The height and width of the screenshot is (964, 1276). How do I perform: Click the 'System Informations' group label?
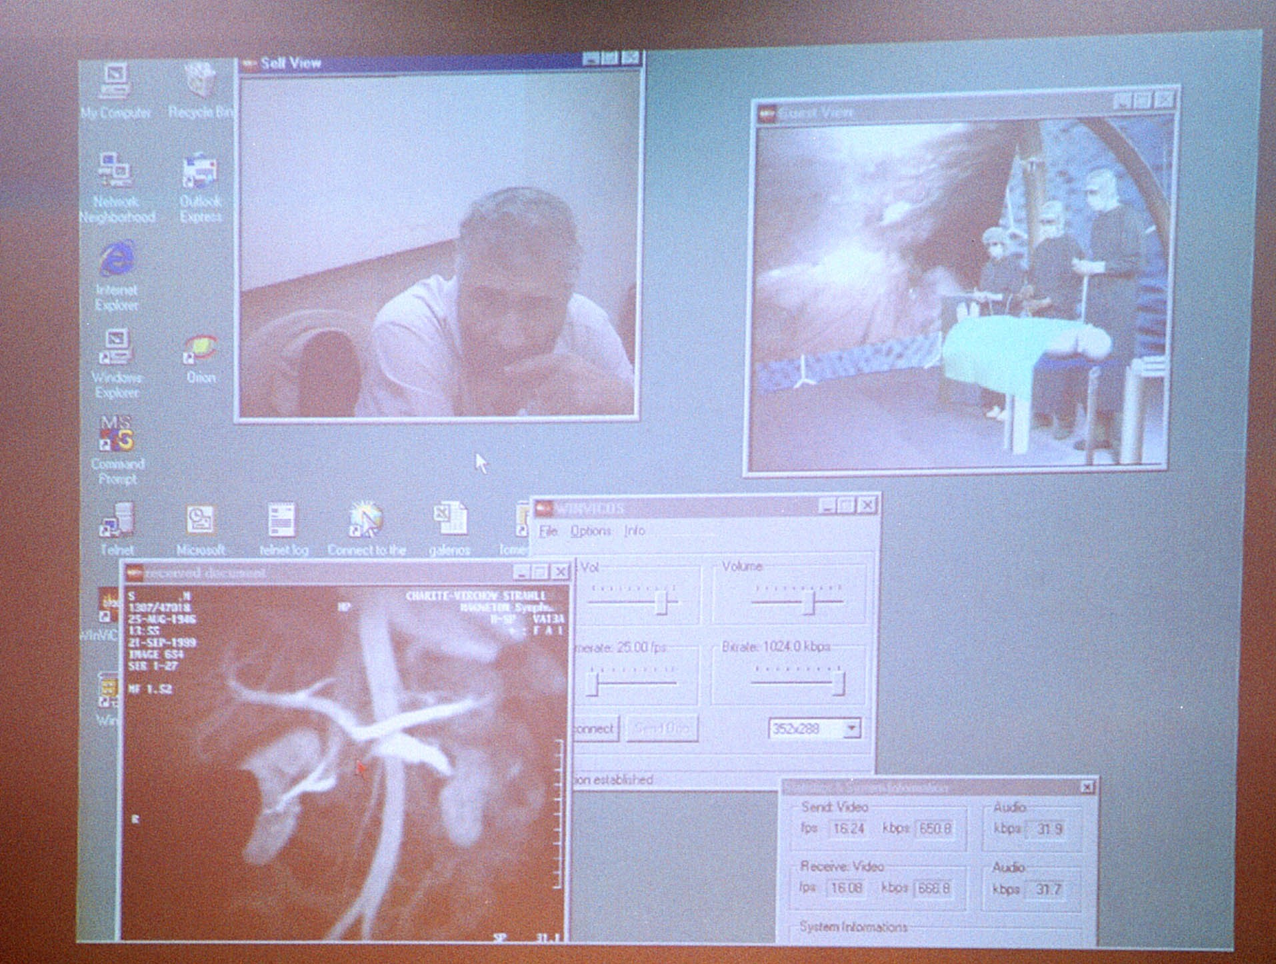[x=853, y=927]
